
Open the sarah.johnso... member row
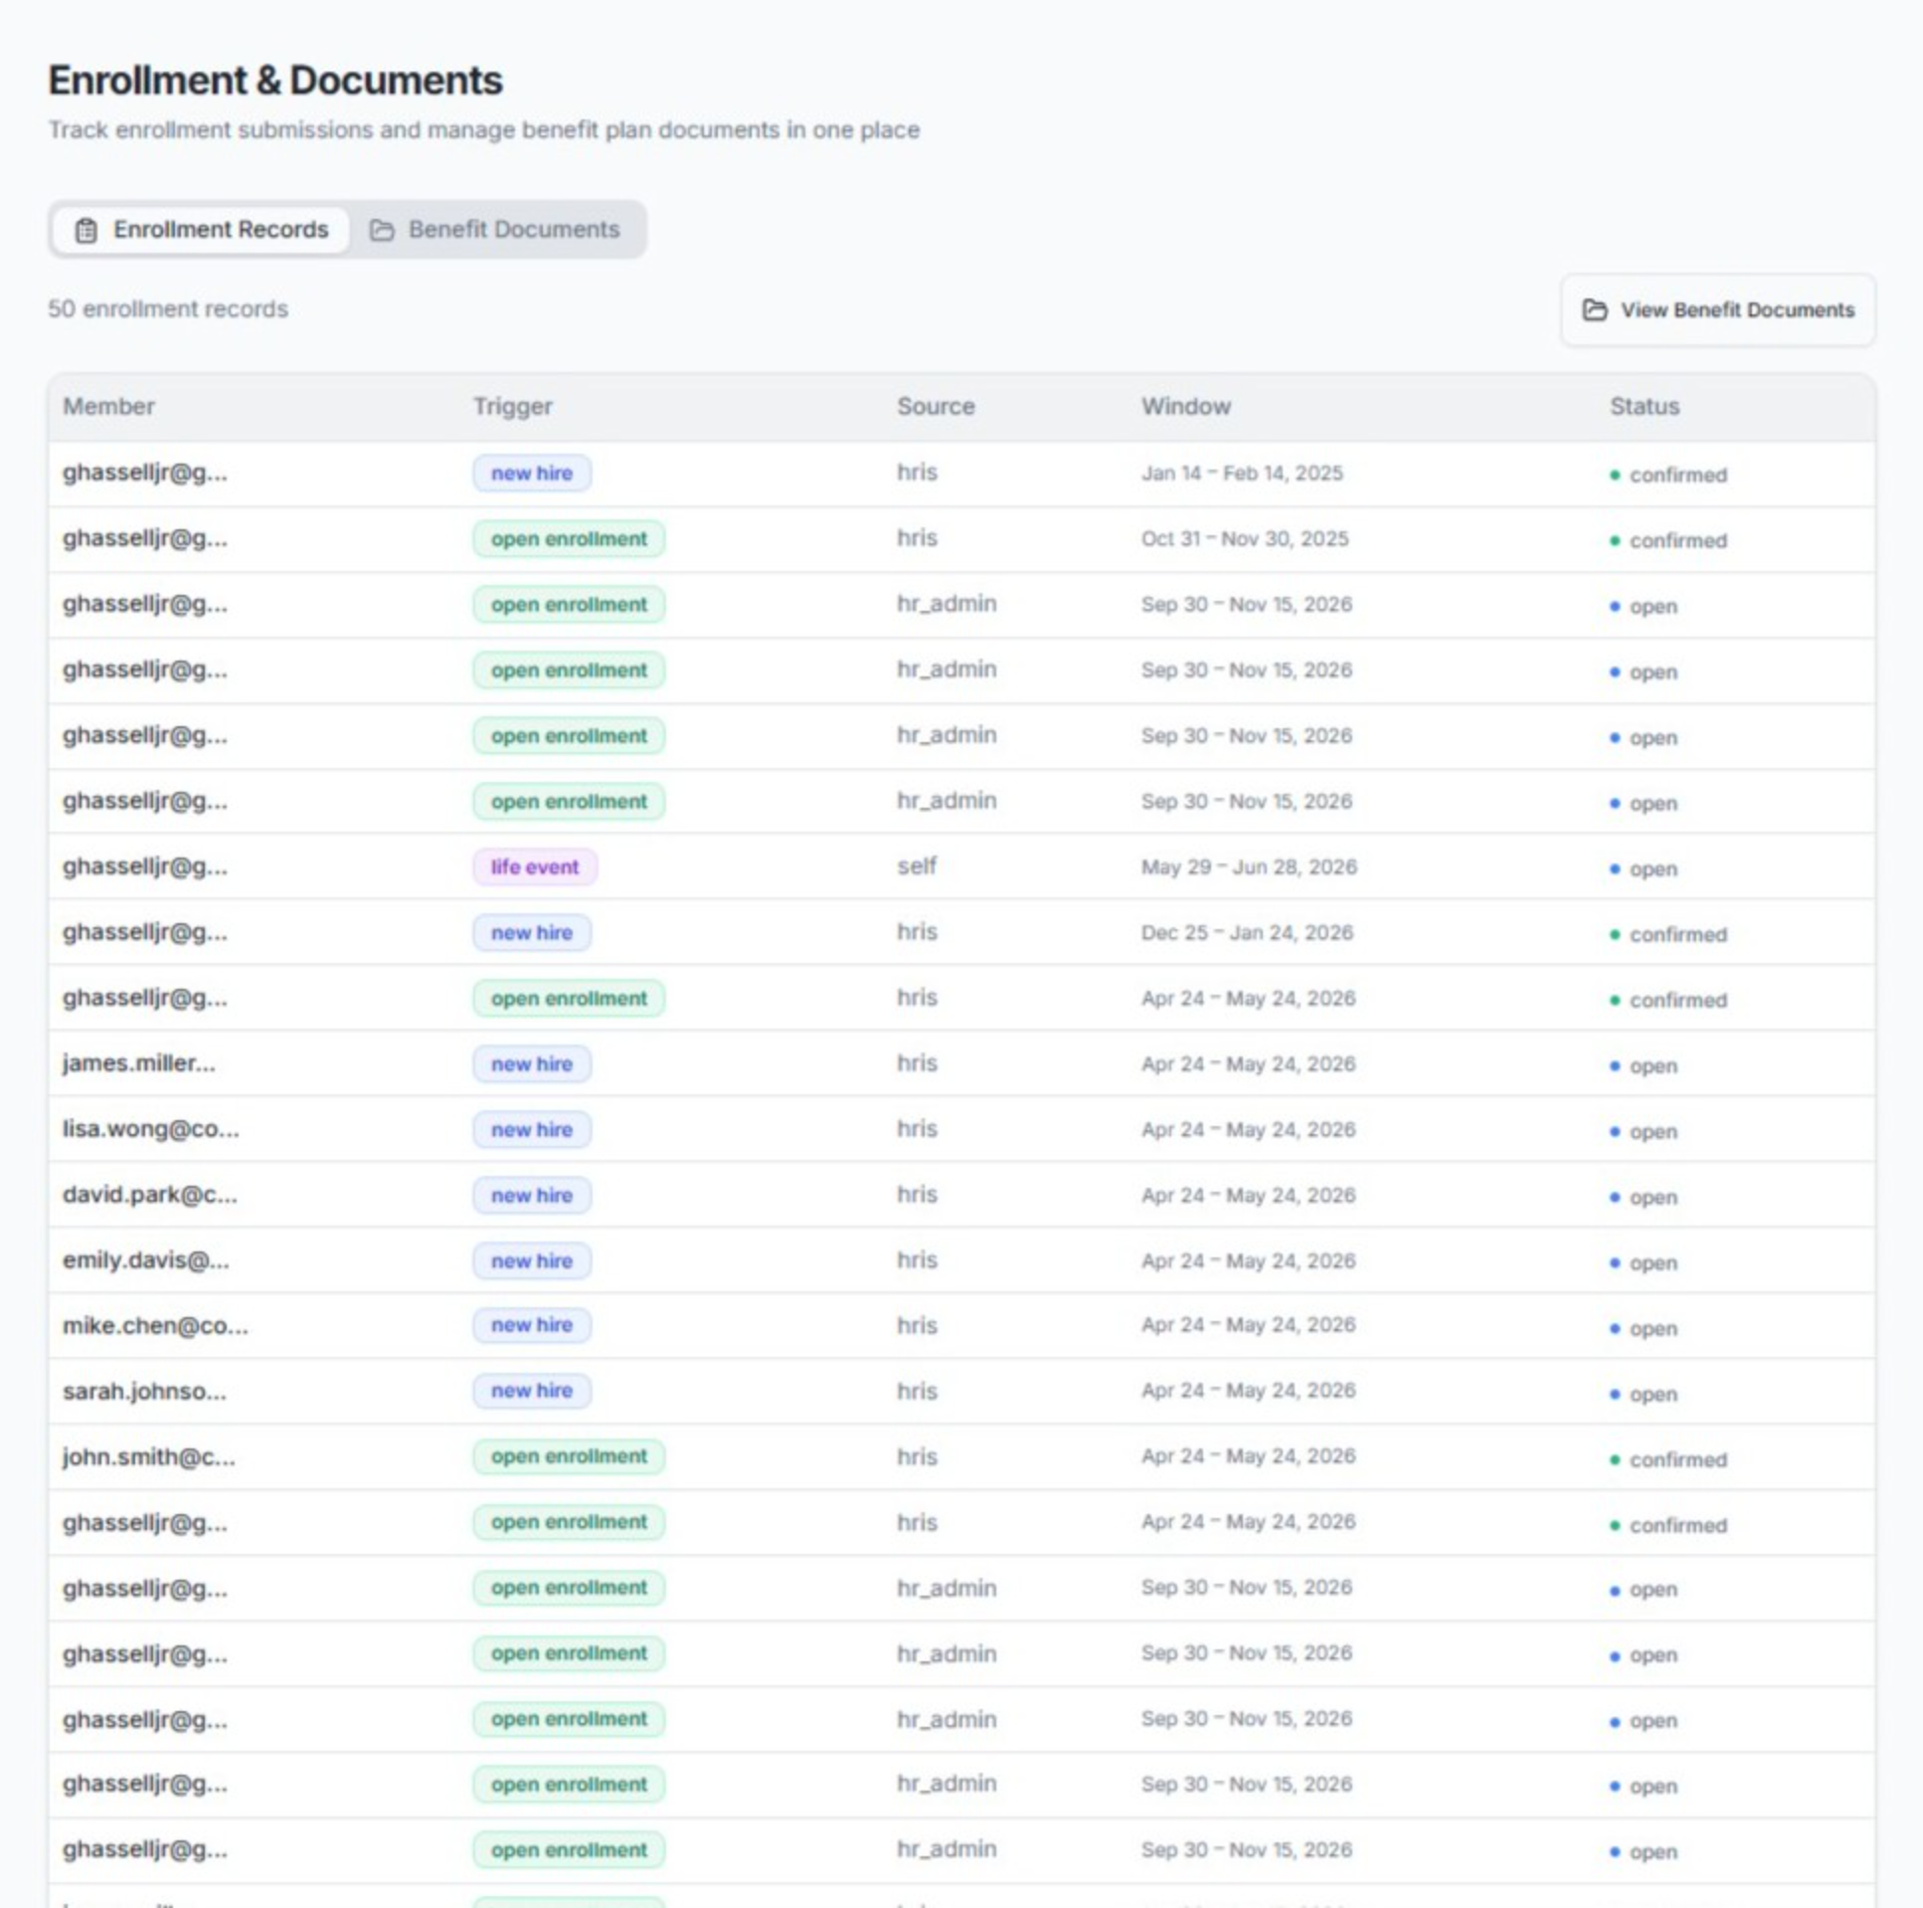pyautogui.click(x=961, y=1391)
